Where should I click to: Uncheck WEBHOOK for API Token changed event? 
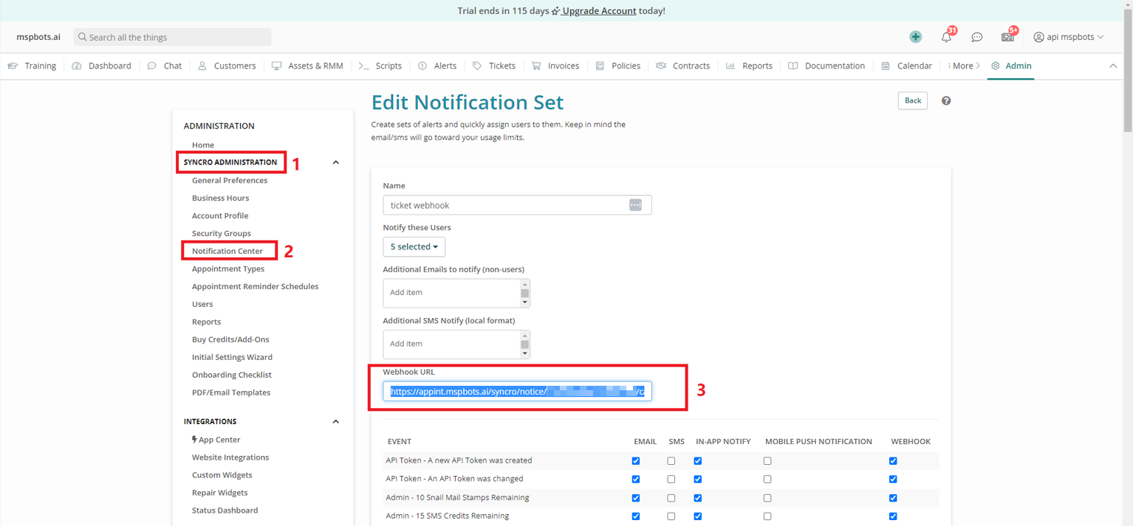pos(893,479)
